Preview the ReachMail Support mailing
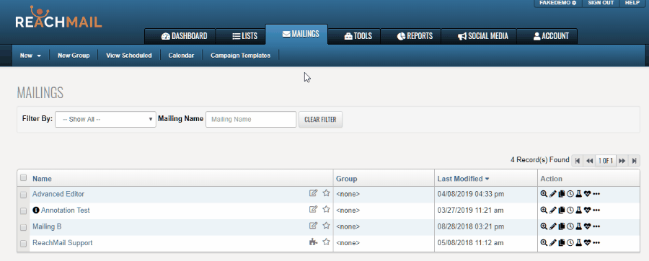Viewport: 649px width, 261px height. tap(544, 243)
